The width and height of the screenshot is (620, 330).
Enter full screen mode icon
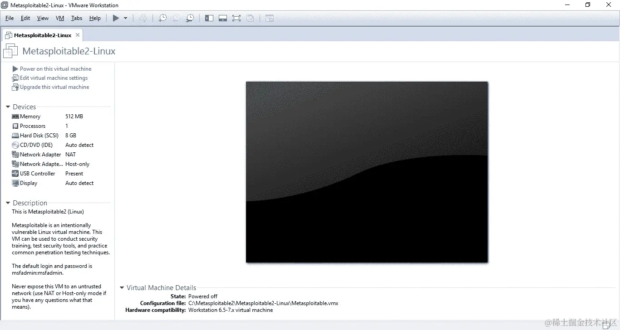point(236,18)
